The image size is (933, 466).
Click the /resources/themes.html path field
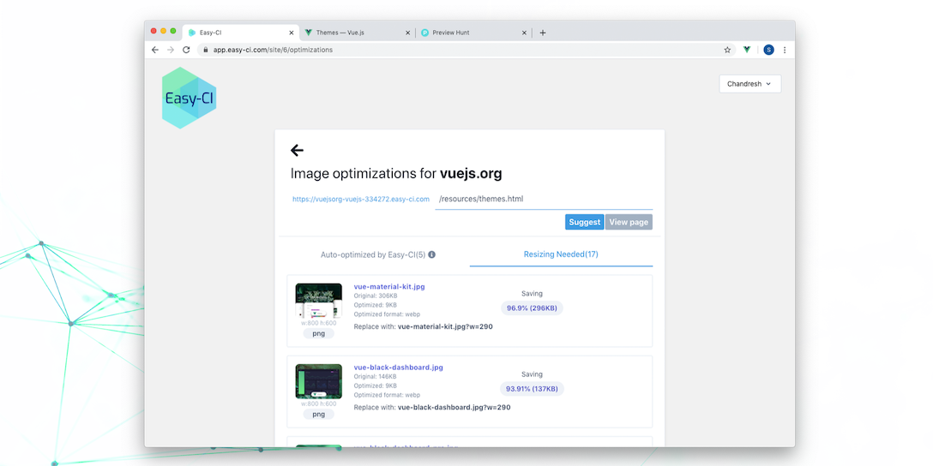coord(544,199)
